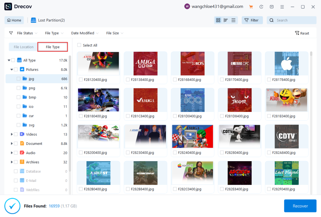Viewport: 321px width, 217px height.
Task: Click the shopping cart icon
Action: tap(251, 7)
